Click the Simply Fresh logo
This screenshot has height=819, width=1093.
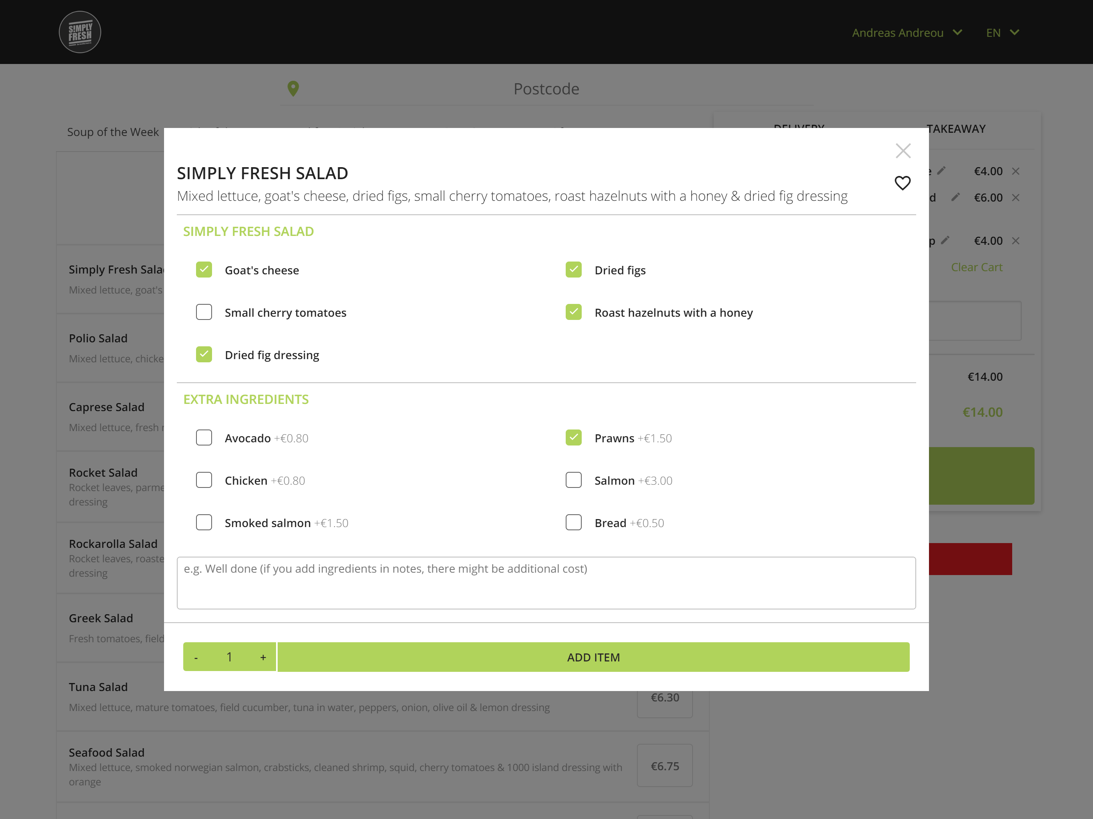[80, 32]
